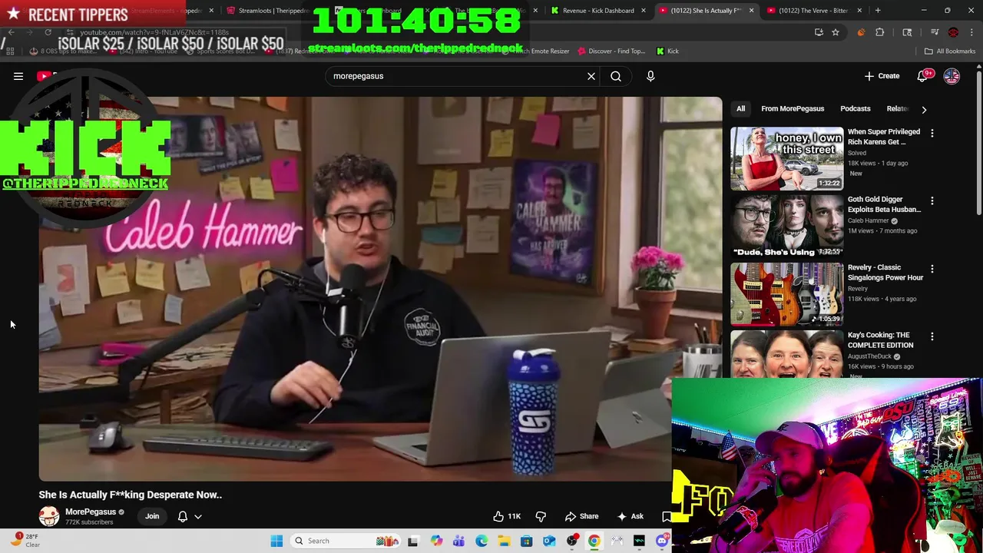Select the Podcasts filter chip

855,109
